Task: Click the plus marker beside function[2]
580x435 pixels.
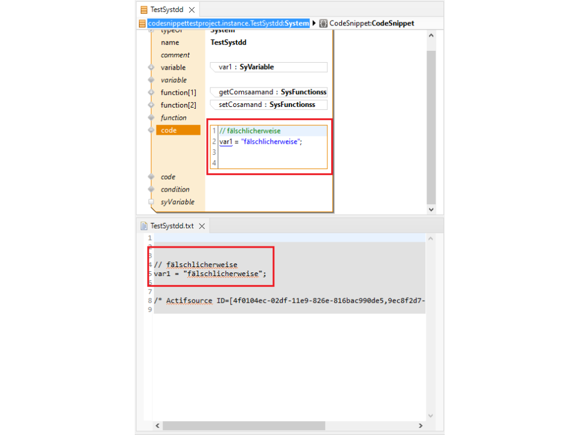Action: 151,105
